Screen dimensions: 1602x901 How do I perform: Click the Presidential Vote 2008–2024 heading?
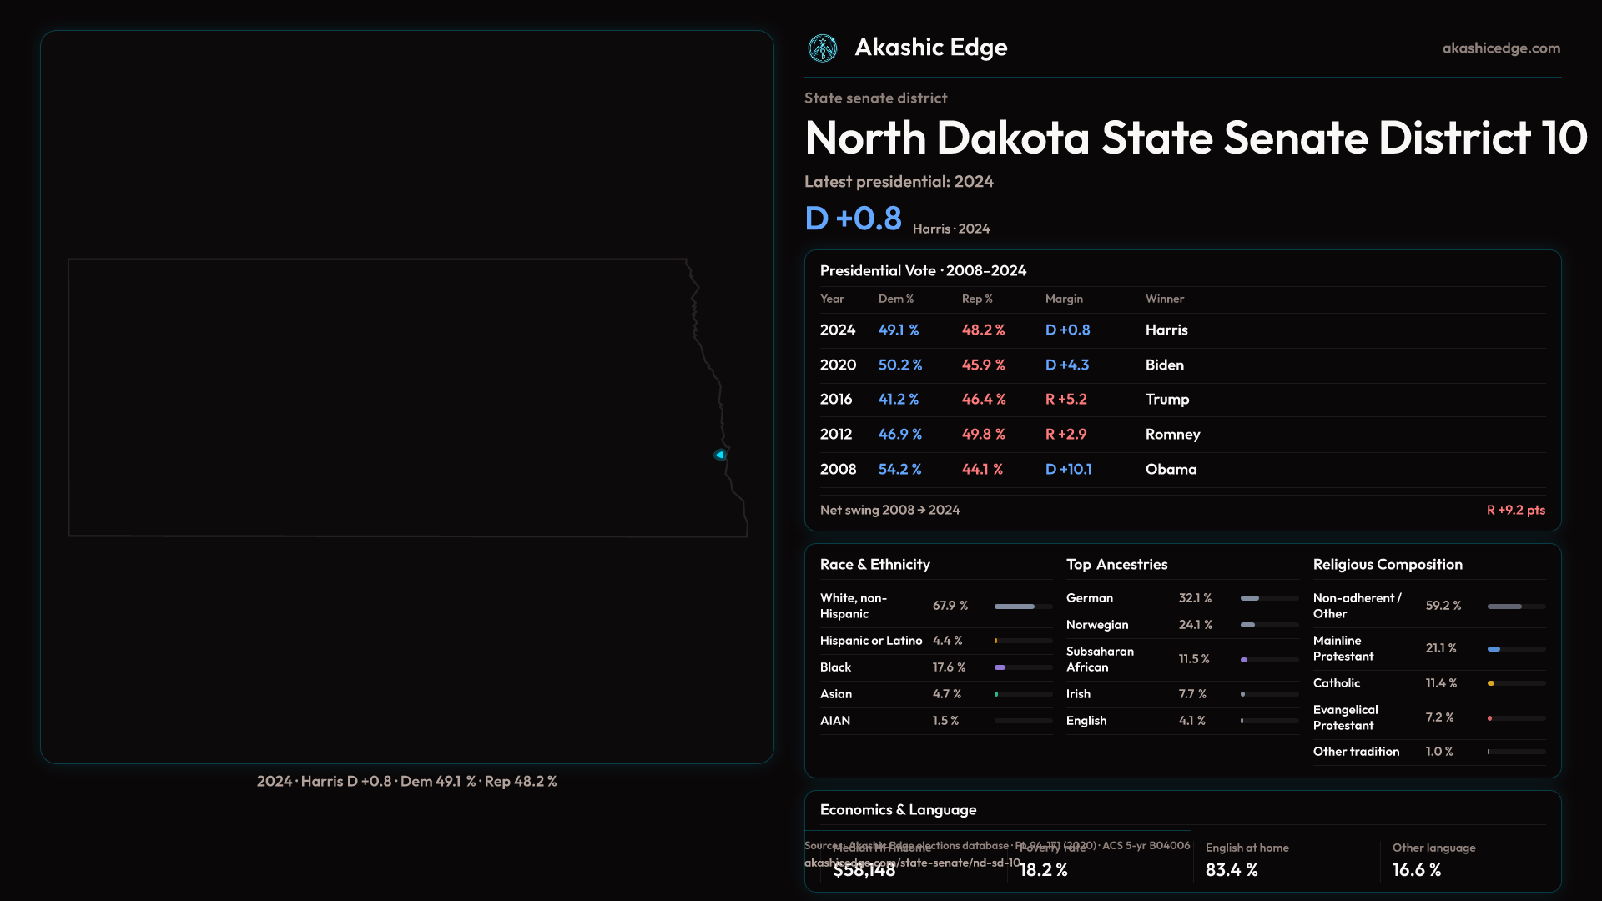pos(923,271)
